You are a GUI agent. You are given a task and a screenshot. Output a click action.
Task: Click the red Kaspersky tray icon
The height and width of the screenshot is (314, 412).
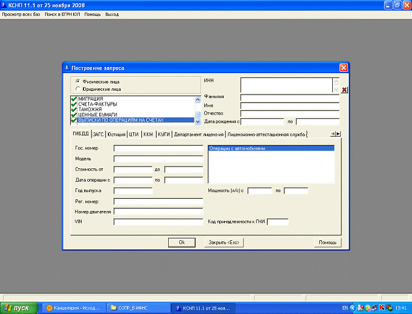(x=382, y=308)
